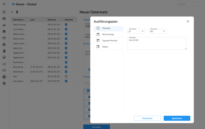Open the dashboard tiles sidebar icon
Screen dimensions: 205x129
[x=4, y=83]
